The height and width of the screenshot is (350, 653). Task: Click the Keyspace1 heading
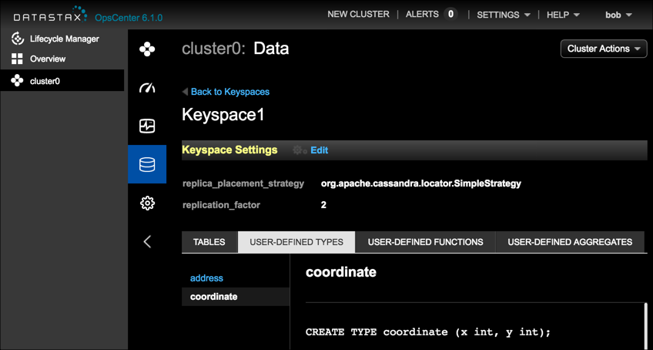click(223, 115)
